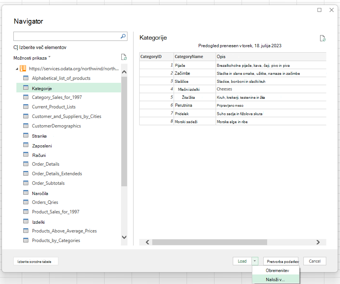Click the Izberite sorodne tabele button

[x=36, y=261]
